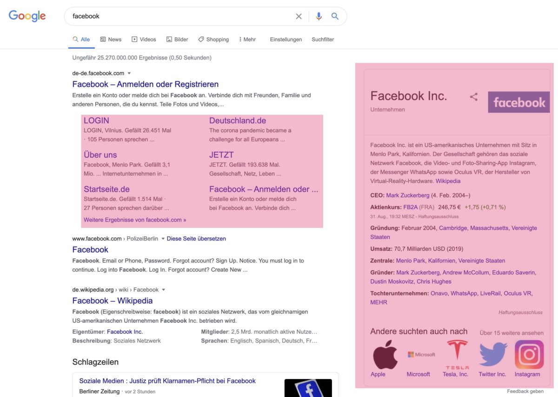Open the Startseite.de sitelink

pos(106,189)
